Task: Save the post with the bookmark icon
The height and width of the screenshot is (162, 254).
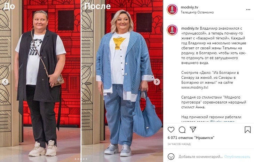Action: click(x=247, y=130)
